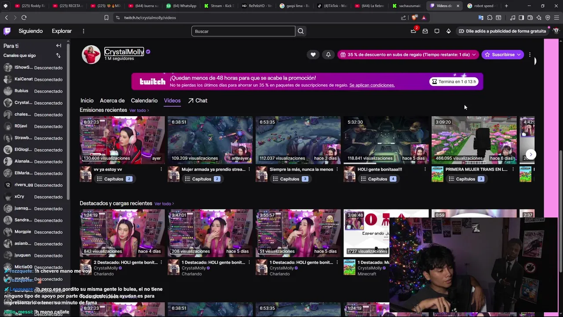Open the CrystalMolly channel name heading
Screen dimensions: 563x317
(124, 52)
